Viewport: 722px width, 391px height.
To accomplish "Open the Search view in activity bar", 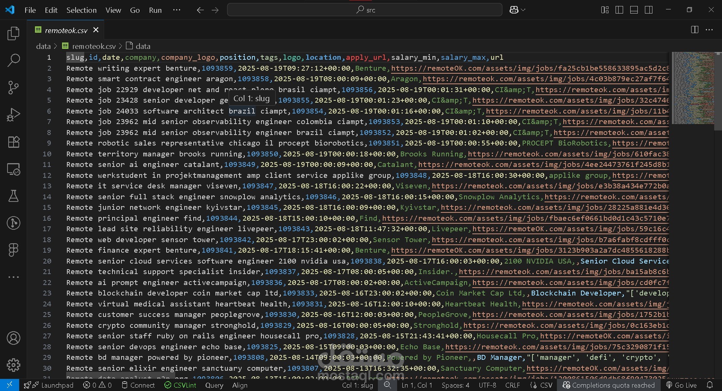I will click(x=14, y=60).
